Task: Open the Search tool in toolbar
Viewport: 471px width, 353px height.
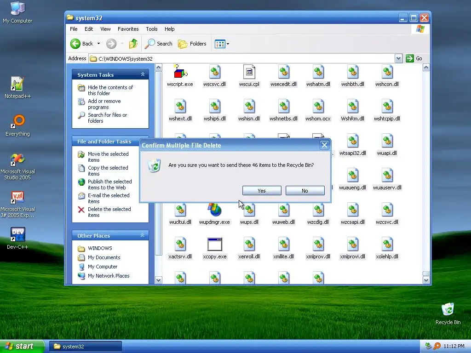Action: click(x=158, y=44)
